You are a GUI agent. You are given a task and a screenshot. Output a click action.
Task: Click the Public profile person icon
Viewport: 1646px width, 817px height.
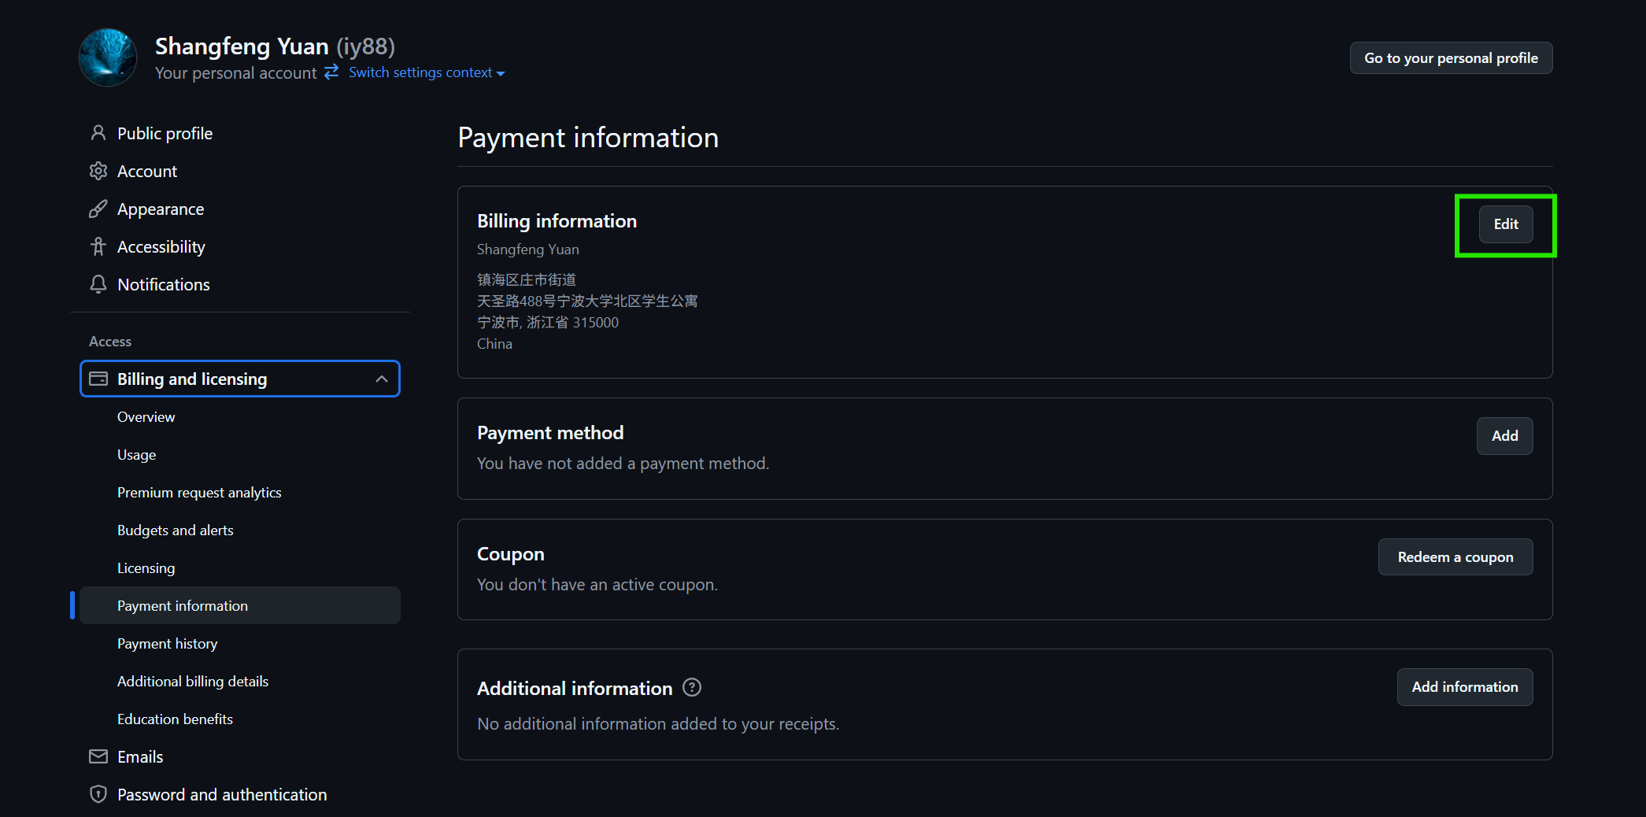[x=98, y=133]
